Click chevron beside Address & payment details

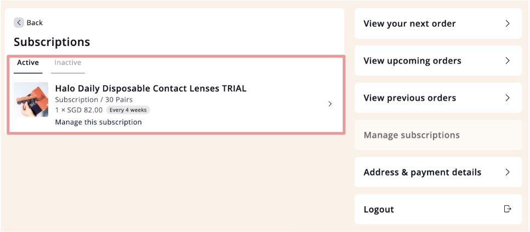(508, 172)
